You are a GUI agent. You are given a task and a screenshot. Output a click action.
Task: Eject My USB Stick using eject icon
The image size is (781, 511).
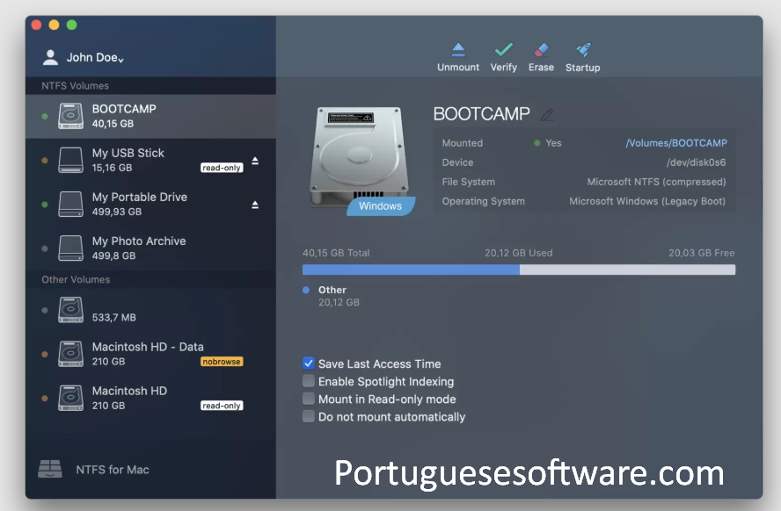(255, 161)
